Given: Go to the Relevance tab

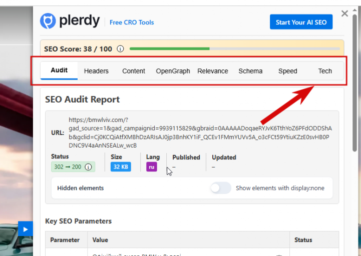Looking at the screenshot, I should [212, 71].
